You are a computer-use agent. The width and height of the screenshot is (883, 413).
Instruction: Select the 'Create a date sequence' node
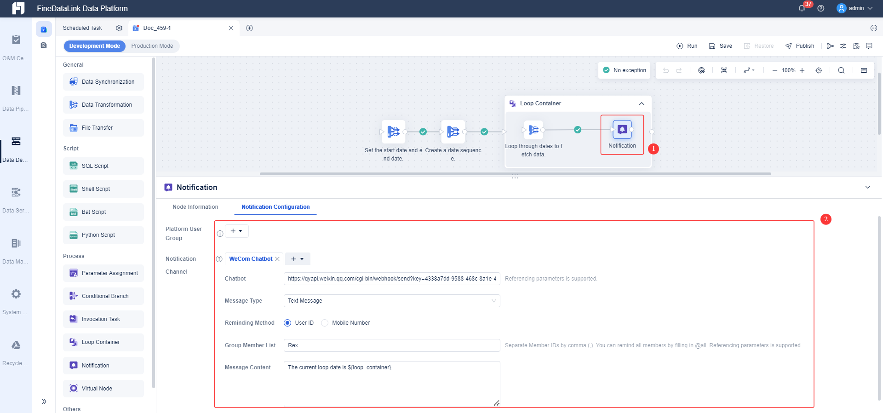(x=453, y=132)
